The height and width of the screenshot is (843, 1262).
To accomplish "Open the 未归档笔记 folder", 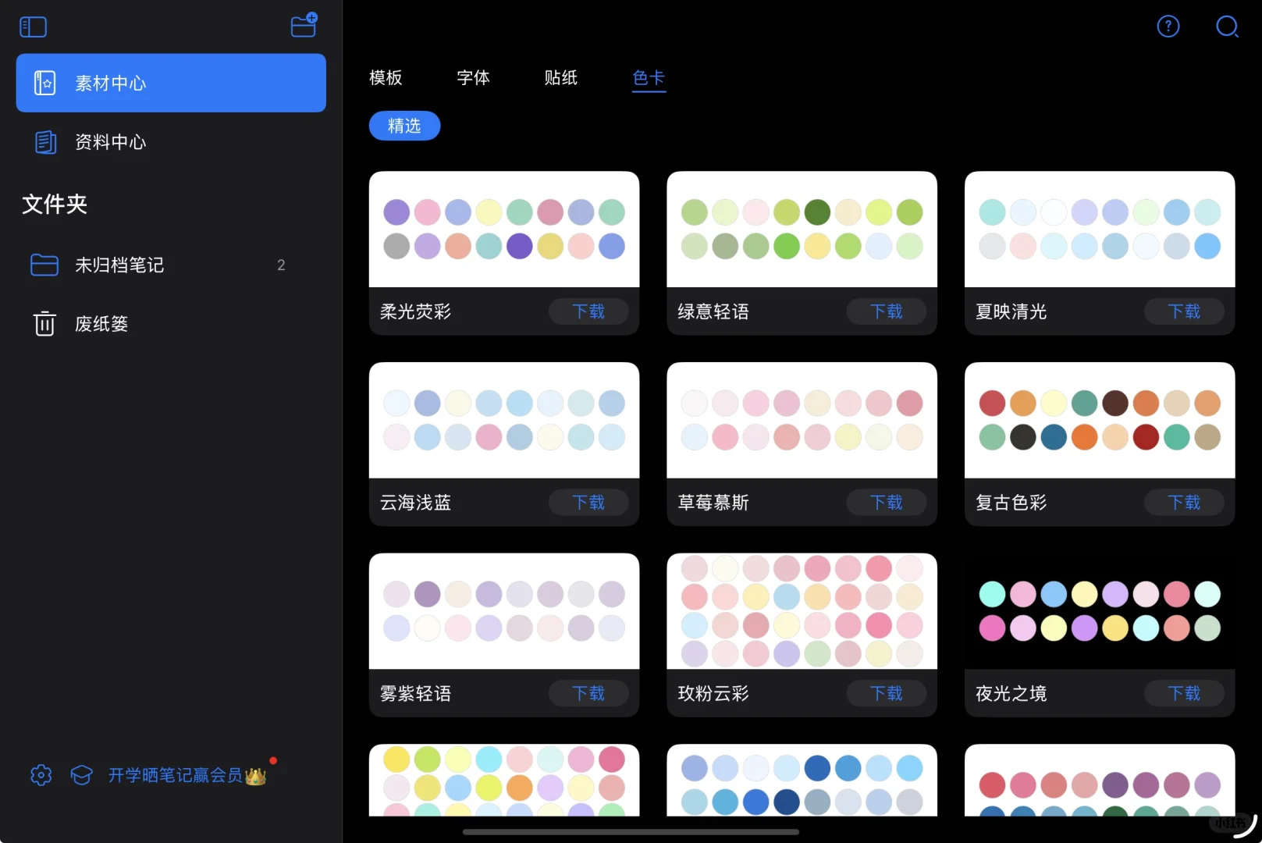I will coord(171,265).
